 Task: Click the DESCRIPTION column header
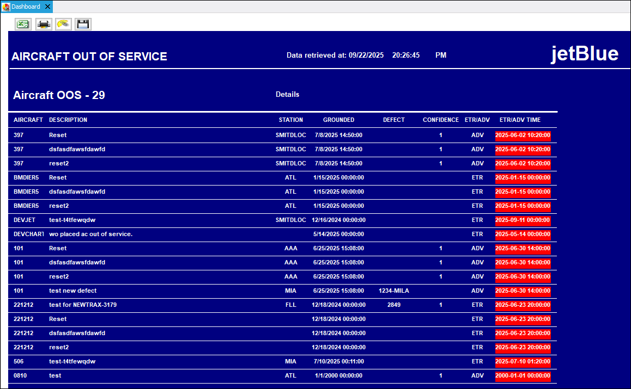(68, 120)
